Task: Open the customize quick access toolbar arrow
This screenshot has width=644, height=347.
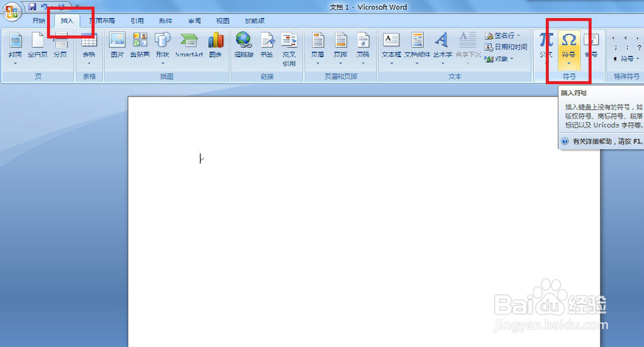Action: 77,6
